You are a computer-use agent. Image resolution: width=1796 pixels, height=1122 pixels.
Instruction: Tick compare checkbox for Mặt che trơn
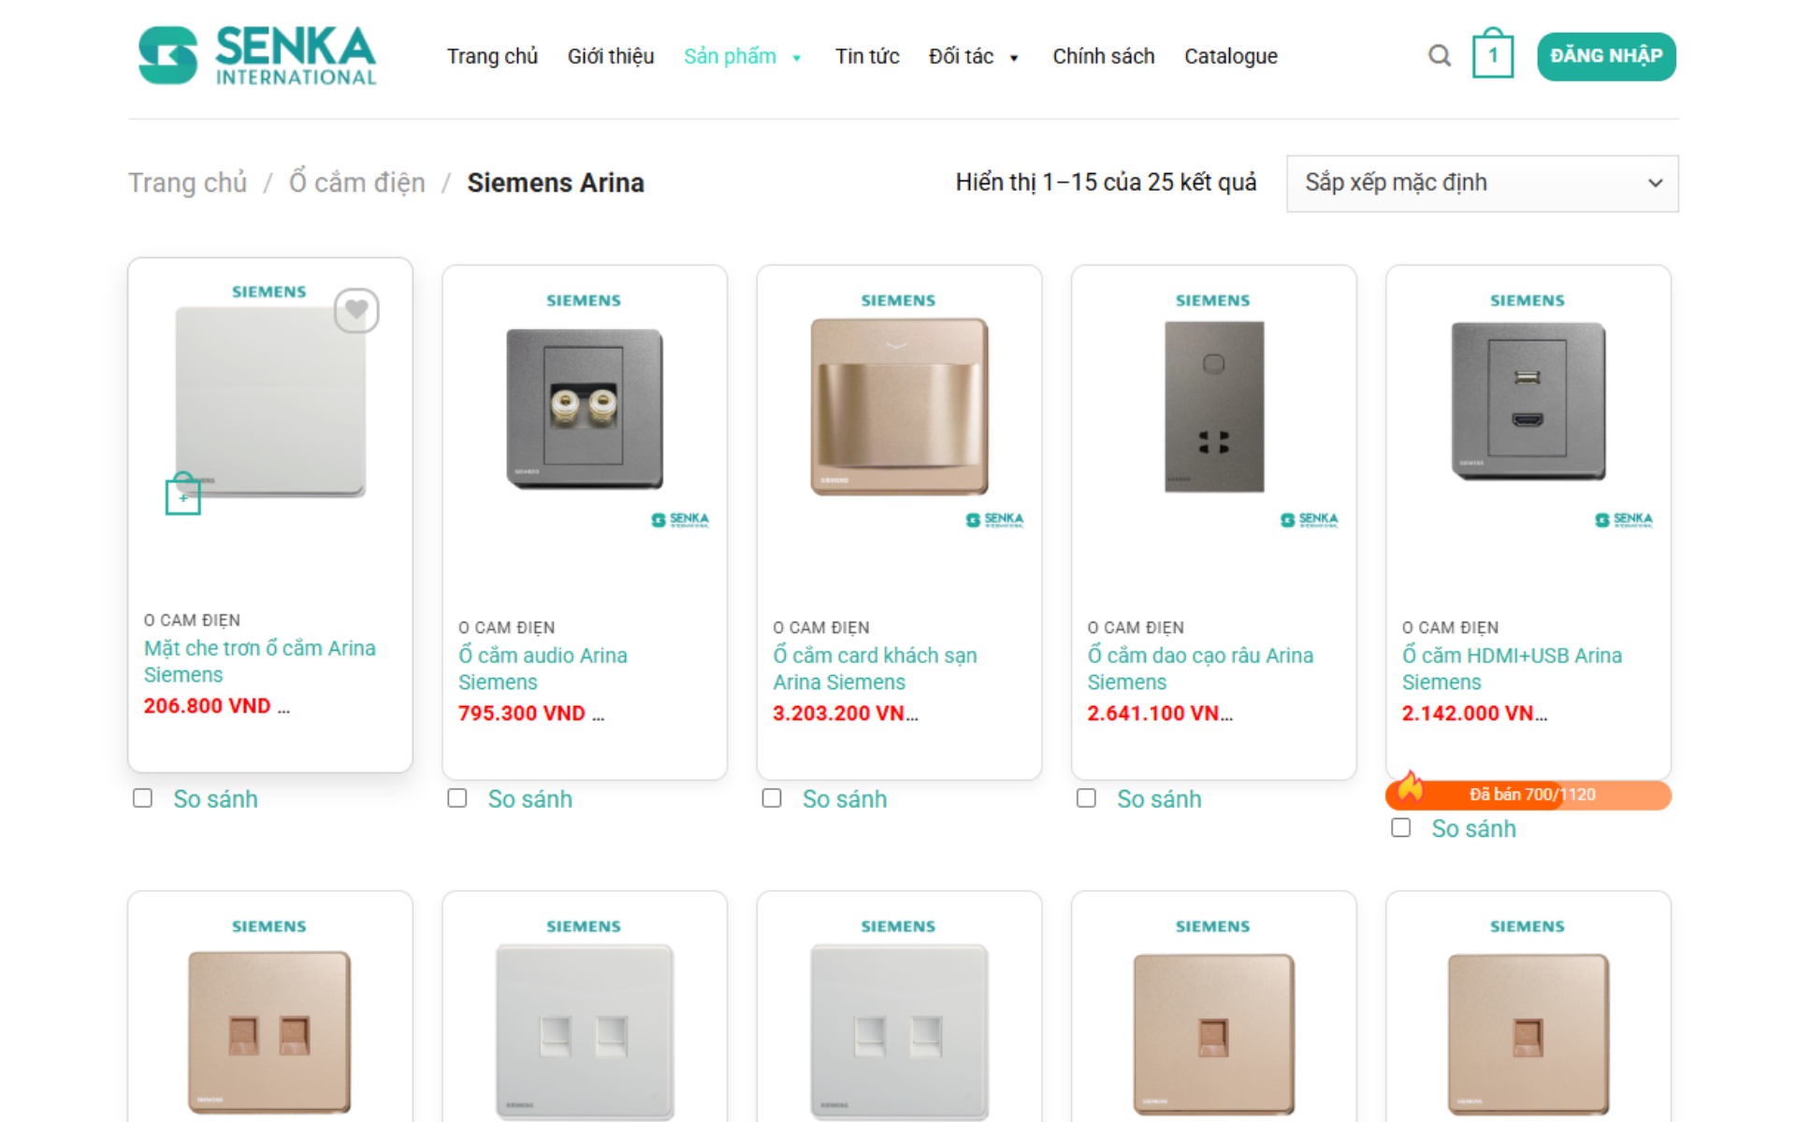[x=142, y=798]
